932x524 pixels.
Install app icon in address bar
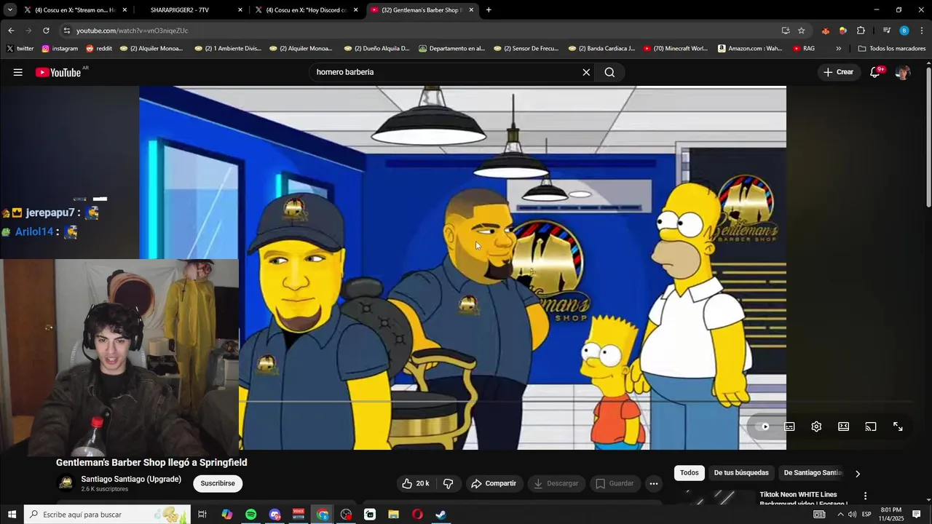tap(785, 31)
